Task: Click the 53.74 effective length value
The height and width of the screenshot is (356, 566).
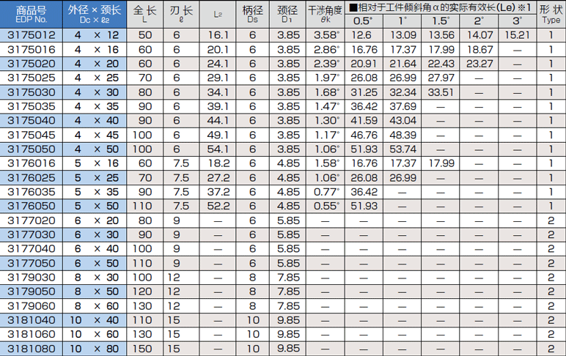Action: (x=403, y=149)
